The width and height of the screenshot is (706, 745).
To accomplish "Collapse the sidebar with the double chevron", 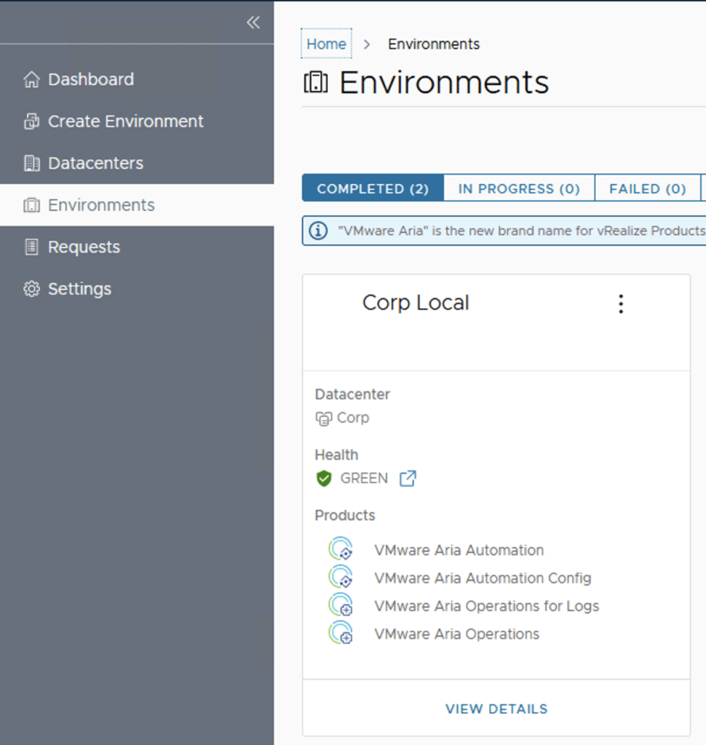I will pyautogui.click(x=253, y=23).
